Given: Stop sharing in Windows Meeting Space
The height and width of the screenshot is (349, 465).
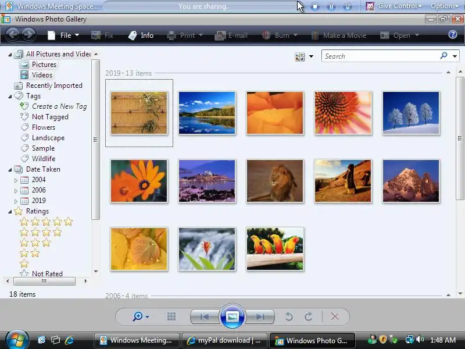Looking at the screenshot, I should (315, 6).
